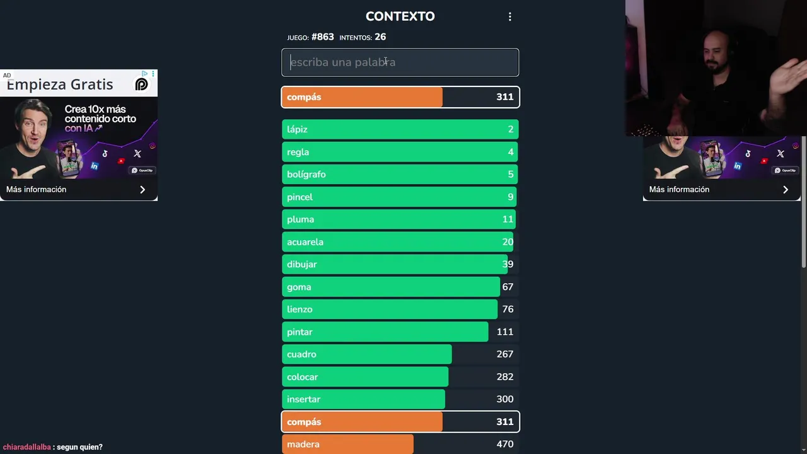This screenshot has width=807, height=454.
Task: Open the left ad's options dots
Action: point(153,74)
